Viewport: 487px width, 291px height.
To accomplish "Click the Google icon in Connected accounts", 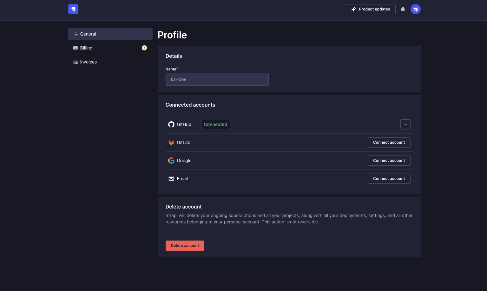I will click(171, 161).
